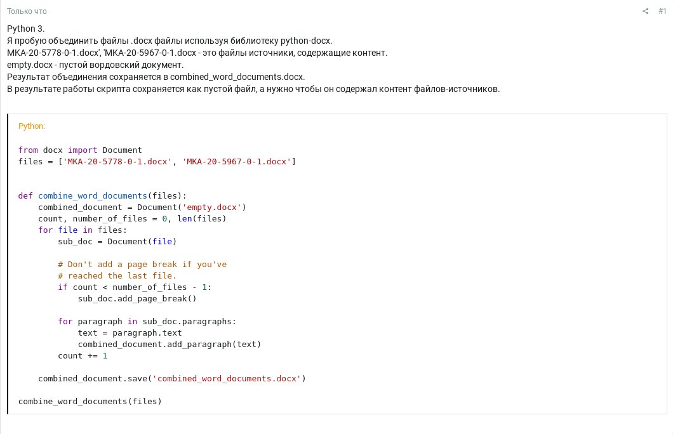Click the line mentioning combined_word_documents.docx result
The image size is (673, 434).
(156, 77)
